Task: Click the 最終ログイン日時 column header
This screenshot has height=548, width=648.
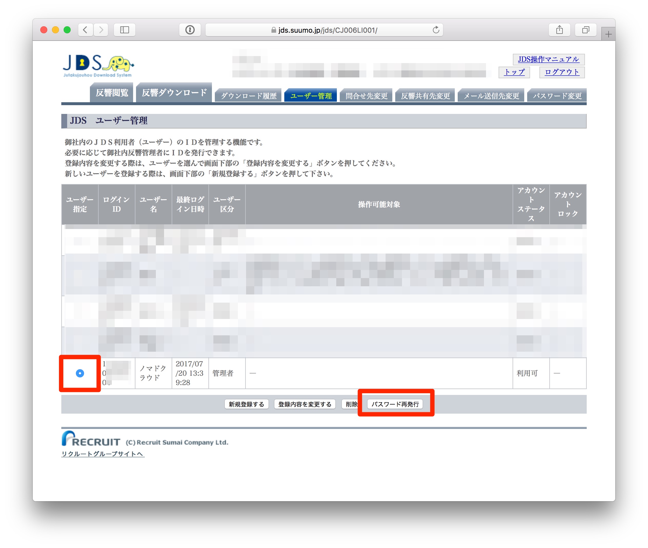Action: (190, 204)
